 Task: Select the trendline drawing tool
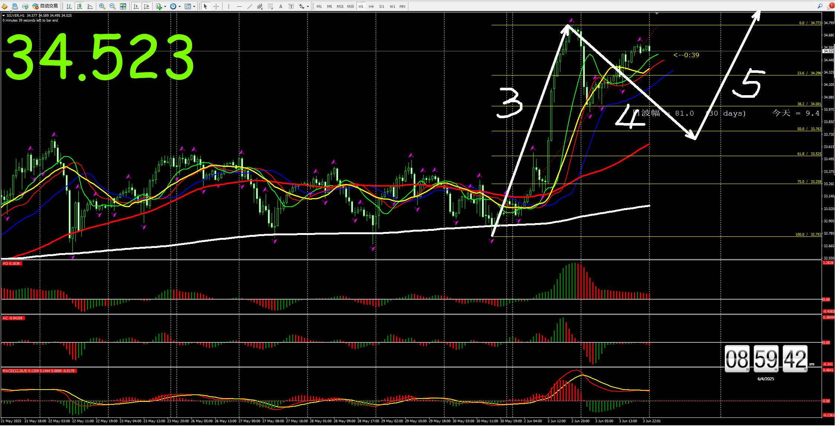pyautogui.click(x=249, y=6)
